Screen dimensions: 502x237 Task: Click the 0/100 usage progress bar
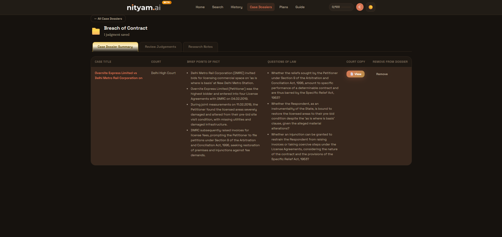[341, 7]
